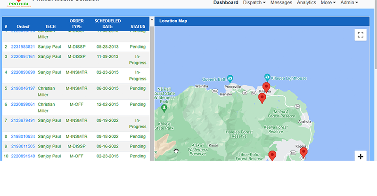This screenshot has height=196, width=377.
Task: Click the In-Progress status of row 4
Action: pyautogui.click(x=138, y=76)
